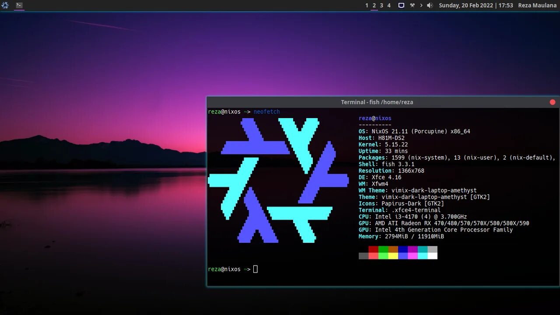This screenshot has width=560, height=315.
Task: Click the terminal title bar 'Terminal - fish /home/reza'
Action: [x=377, y=102]
